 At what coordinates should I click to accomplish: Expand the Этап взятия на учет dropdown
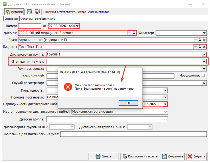204,62
